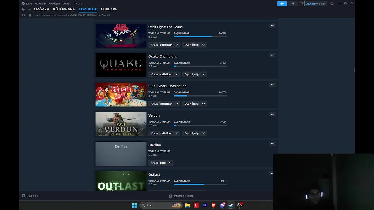Expand Oyun İçeriği for Quake Champions
374x210 pixels.
click(195, 74)
